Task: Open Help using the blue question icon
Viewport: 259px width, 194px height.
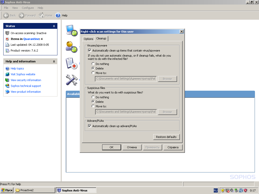Action: [x=58, y=15]
